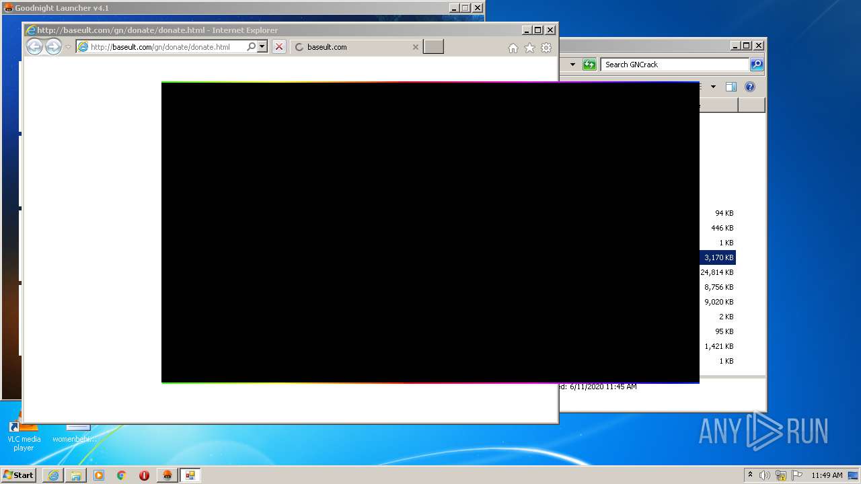The width and height of the screenshot is (861, 484).
Task: Open the VLC media player desktop shortcut
Action: 24,437
